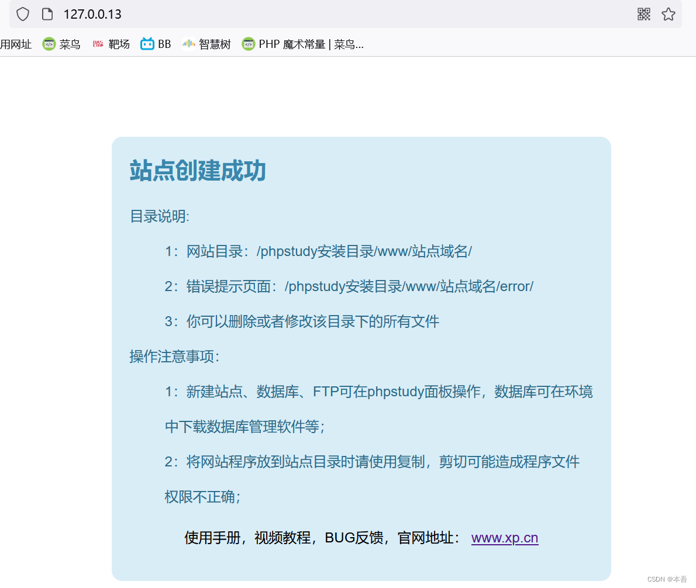Click the address bar showing 127.0.0.13
This screenshot has width=696, height=588.
point(92,13)
